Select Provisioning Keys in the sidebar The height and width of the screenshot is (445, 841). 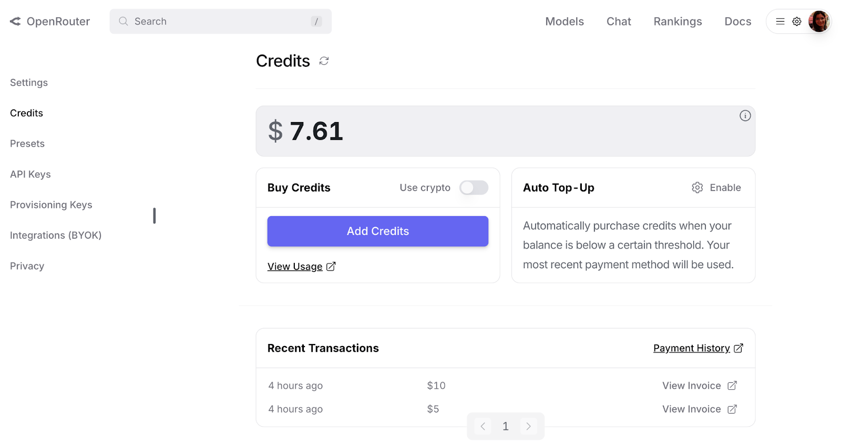tap(51, 205)
